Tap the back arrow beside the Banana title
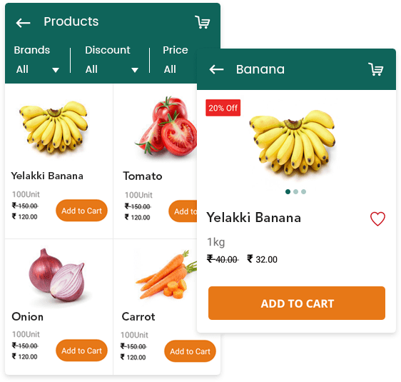The width and height of the screenshot is (401, 382). point(216,69)
